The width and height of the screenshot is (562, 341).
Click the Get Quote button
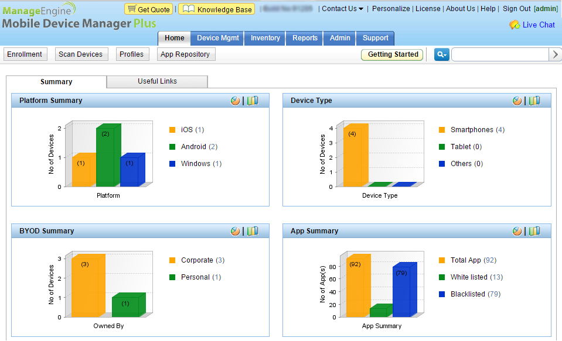click(x=149, y=9)
